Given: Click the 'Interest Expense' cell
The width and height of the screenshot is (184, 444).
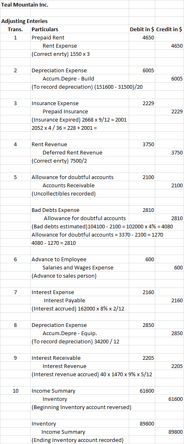Looking at the screenshot, I should pos(52,292).
